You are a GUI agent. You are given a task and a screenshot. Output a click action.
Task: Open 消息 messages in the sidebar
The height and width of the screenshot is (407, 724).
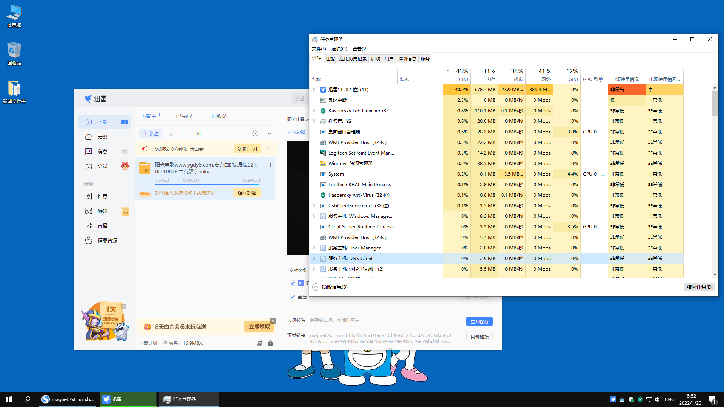pyautogui.click(x=103, y=151)
